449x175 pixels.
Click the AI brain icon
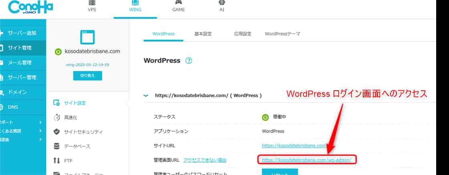pos(222,2)
